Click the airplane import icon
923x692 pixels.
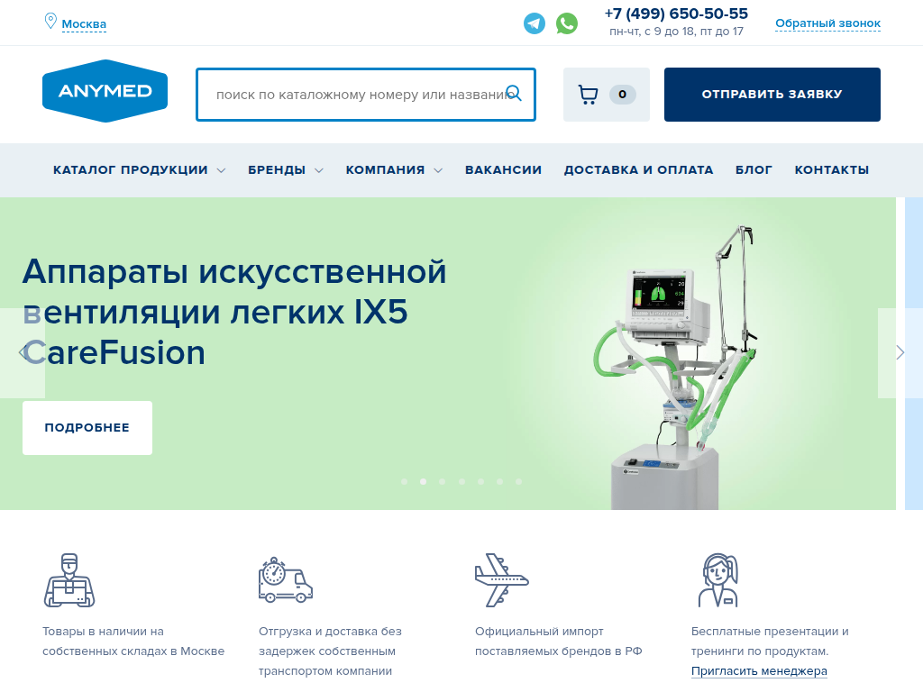(501, 580)
